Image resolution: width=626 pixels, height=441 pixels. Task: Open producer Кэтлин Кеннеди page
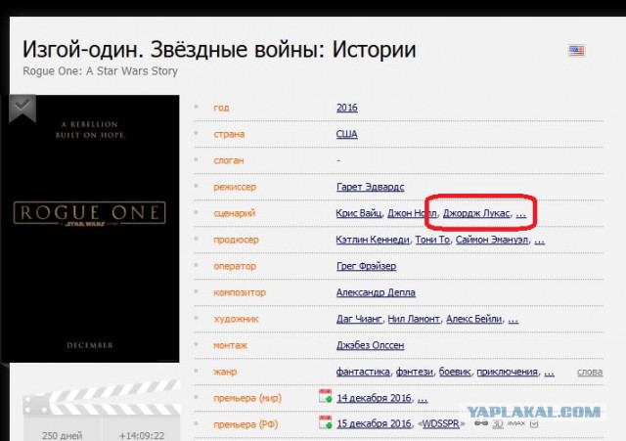[373, 240]
